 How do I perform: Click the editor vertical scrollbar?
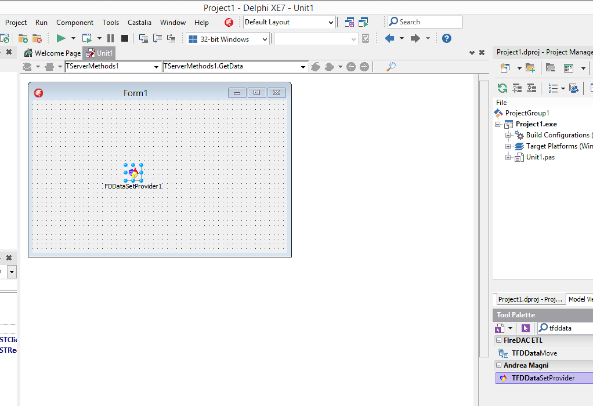click(484, 219)
